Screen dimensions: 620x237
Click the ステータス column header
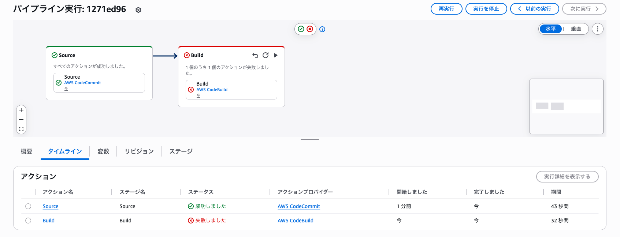(201, 192)
